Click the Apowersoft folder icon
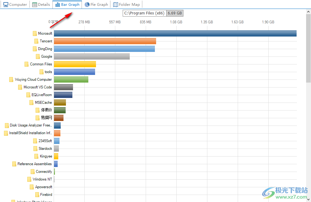Viewport: 311px width, 202px height. (32, 187)
